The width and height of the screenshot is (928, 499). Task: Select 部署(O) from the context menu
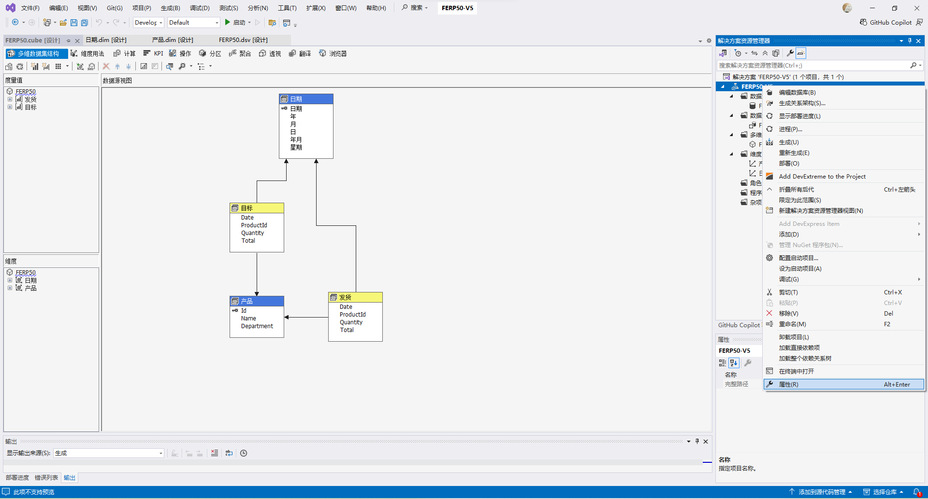click(843, 164)
